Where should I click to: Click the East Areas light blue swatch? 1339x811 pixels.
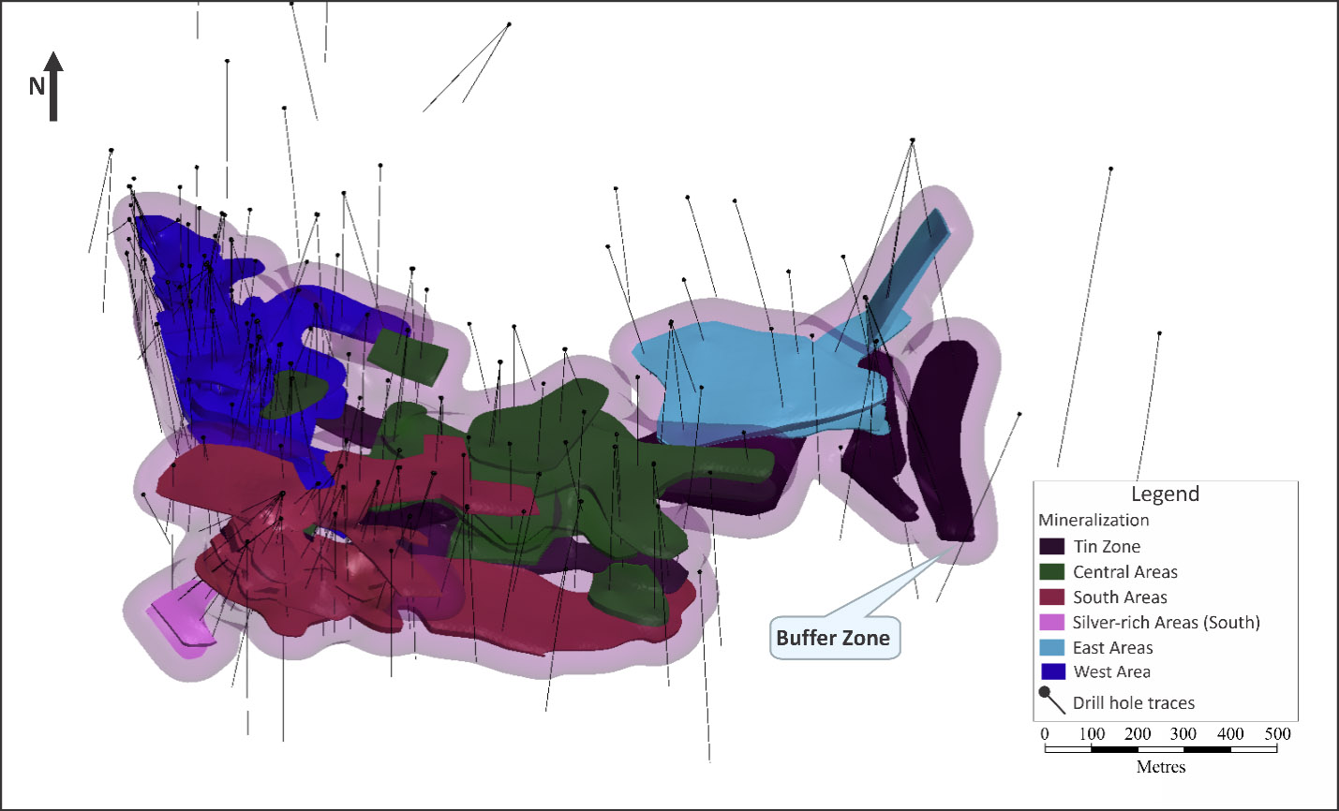1052,647
